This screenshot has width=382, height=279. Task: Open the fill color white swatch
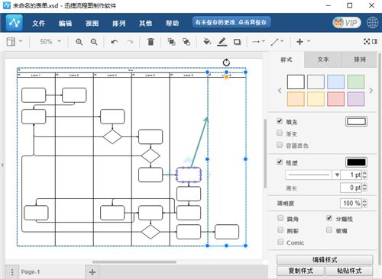pyautogui.click(x=356, y=121)
